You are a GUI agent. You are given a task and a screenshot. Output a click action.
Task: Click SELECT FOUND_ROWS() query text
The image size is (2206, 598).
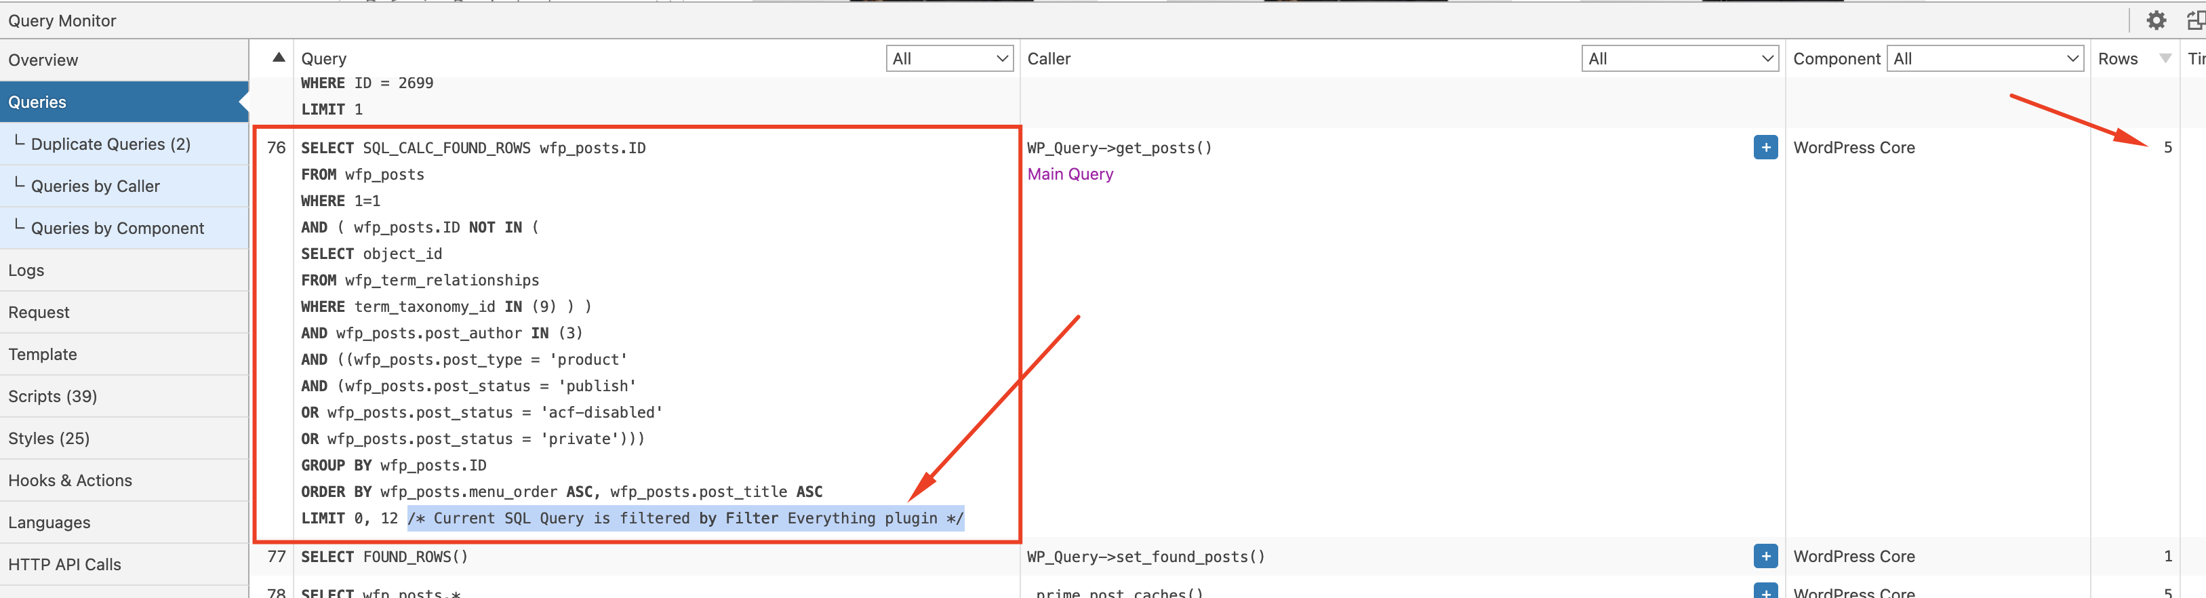pos(384,556)
